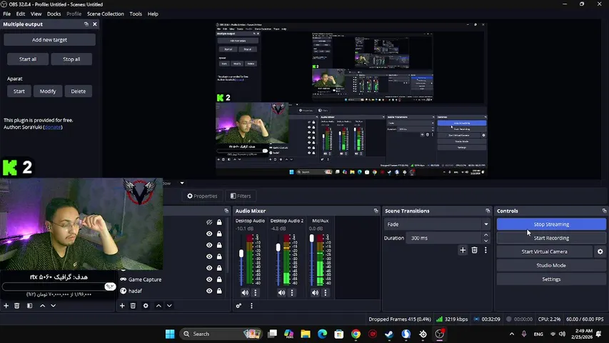Open Desktop Audio 2 three-dot options
This screenshot has height=343, width=609.
click(x=292, y=292)
